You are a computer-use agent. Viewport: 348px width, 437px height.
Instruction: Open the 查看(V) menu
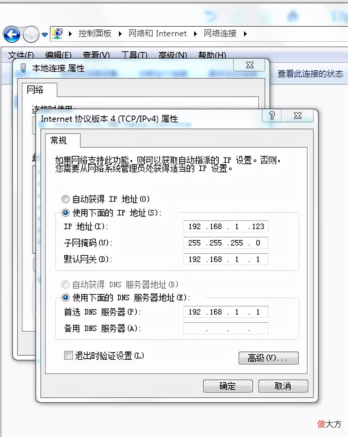click(96, 55)
